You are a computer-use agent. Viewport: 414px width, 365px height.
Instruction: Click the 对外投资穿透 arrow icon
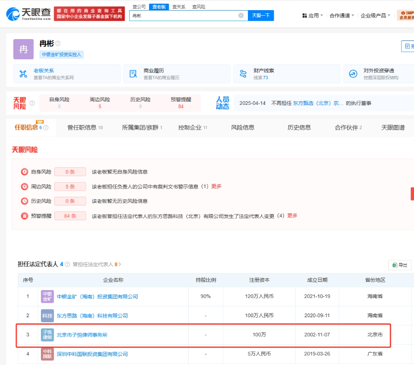353,74
